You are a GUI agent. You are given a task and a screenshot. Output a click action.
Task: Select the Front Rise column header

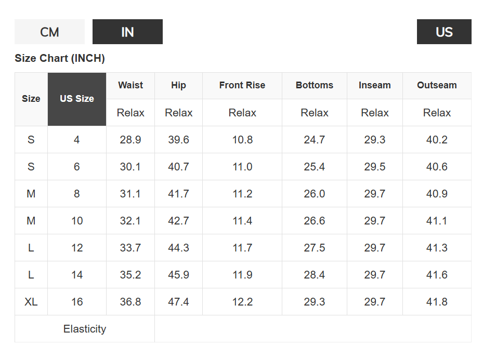[242, 85]
